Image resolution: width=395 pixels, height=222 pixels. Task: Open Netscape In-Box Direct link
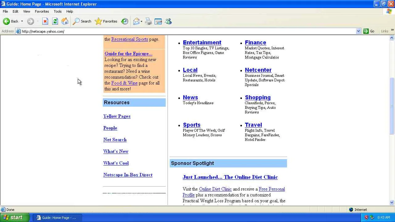click(x=128, y=175)
